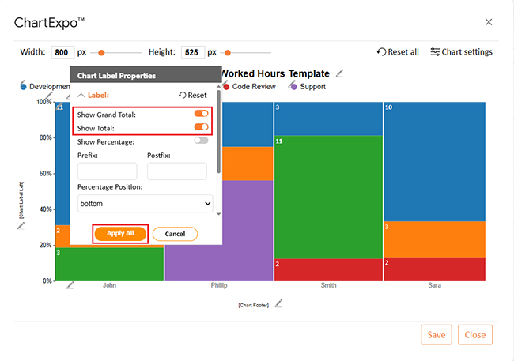Click the purple Support legend dot
This screenshot has height=361, width=514.
tap(293, 87)
